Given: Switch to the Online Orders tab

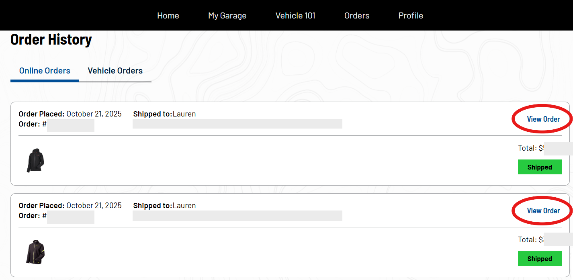Looking at the screenshot, I should click(x=45, y=71).
